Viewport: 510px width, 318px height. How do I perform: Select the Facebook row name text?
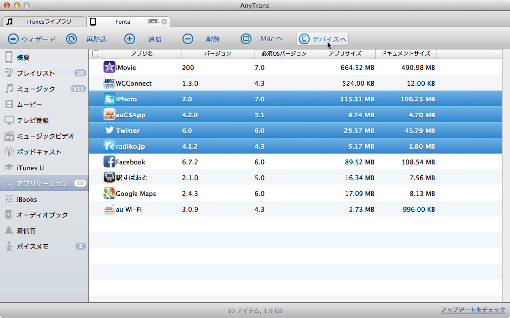(130, 162)
